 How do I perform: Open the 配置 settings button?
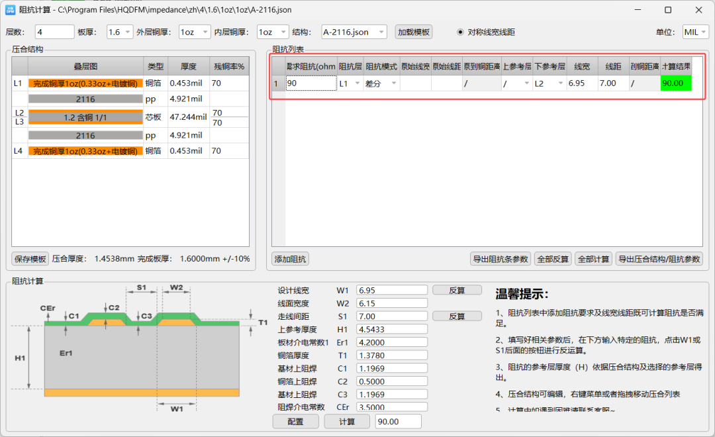coord(295,422)
